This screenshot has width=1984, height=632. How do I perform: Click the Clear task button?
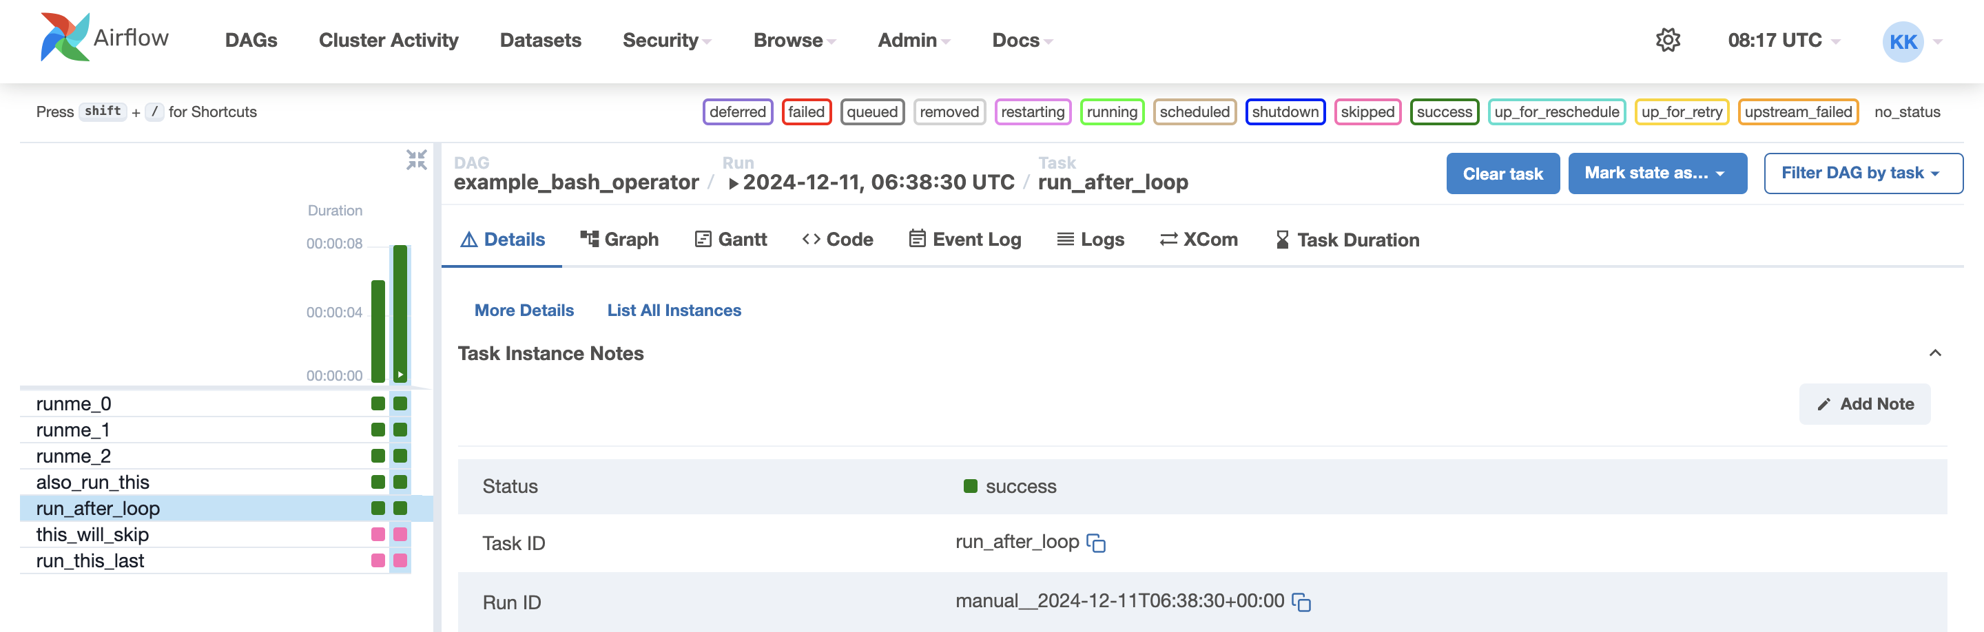1502,173
